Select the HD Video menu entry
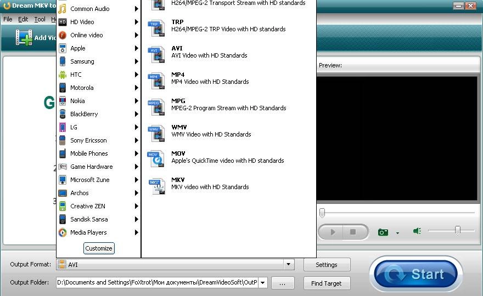 tap(99, 22)
